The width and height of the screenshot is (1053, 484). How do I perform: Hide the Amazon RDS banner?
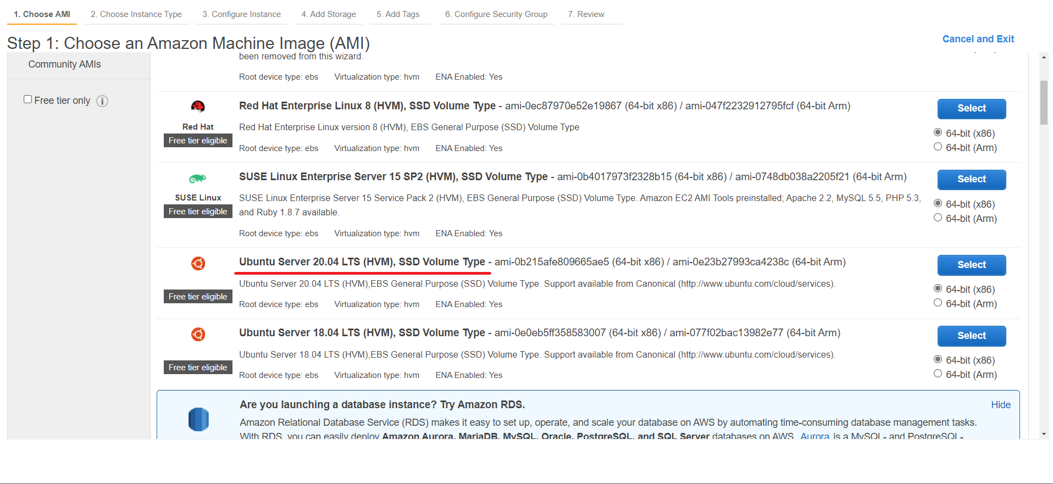click(x=1001, y=405)
